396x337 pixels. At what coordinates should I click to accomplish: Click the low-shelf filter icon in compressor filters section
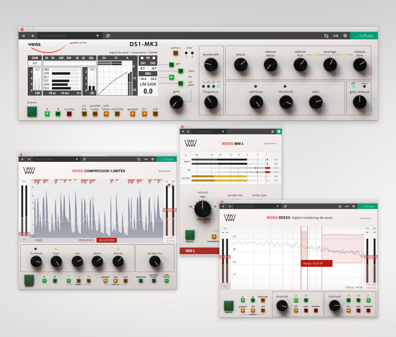click(x=79, y=281)
